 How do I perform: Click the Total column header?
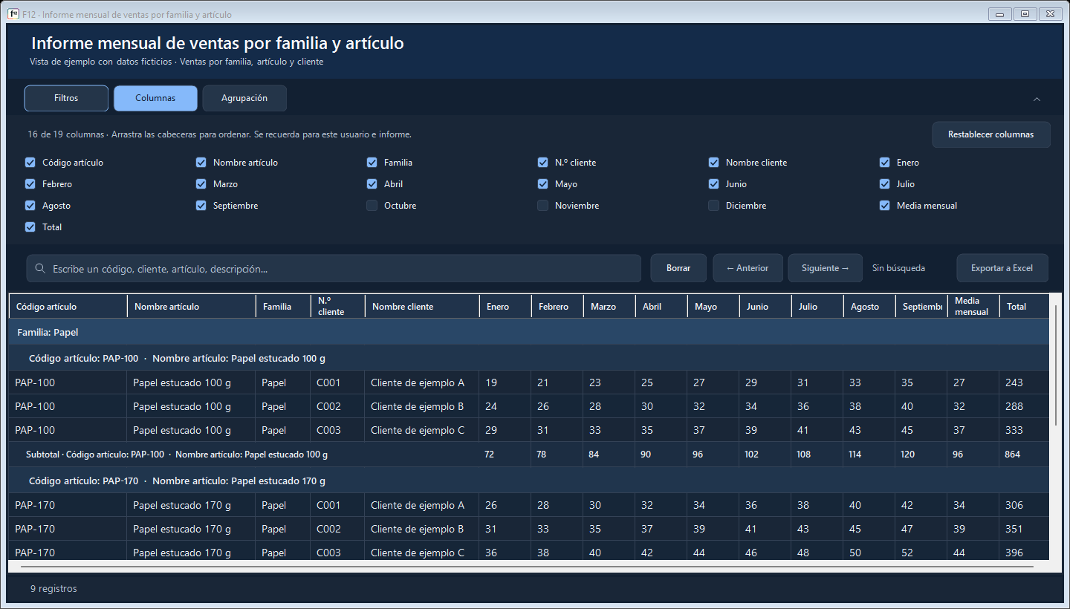coord(1024,306)
